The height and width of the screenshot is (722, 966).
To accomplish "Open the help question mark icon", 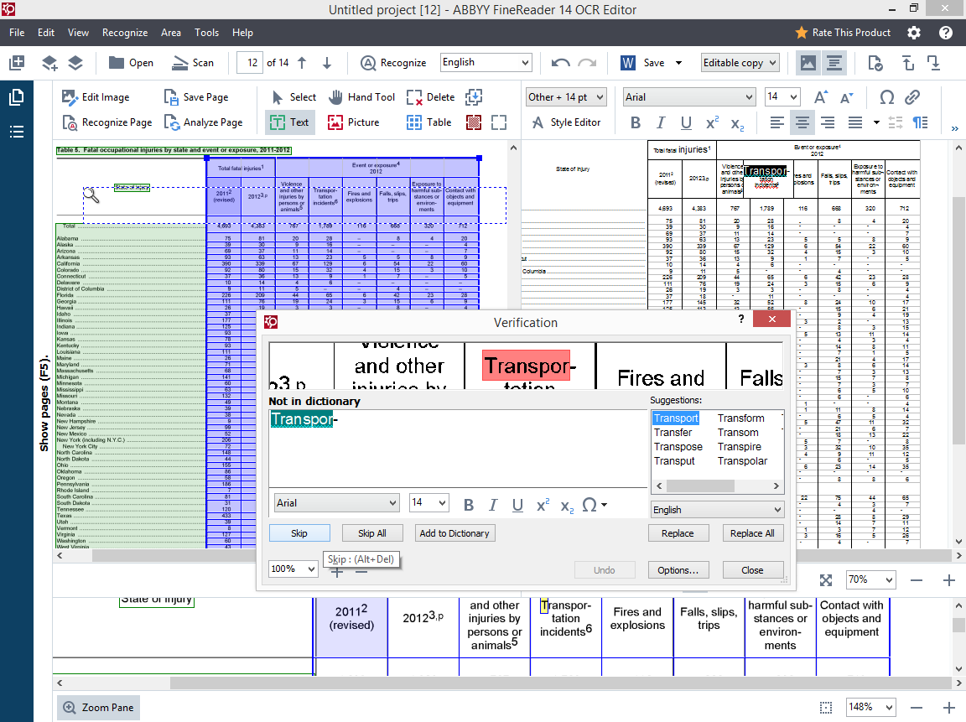I will 946,33.
